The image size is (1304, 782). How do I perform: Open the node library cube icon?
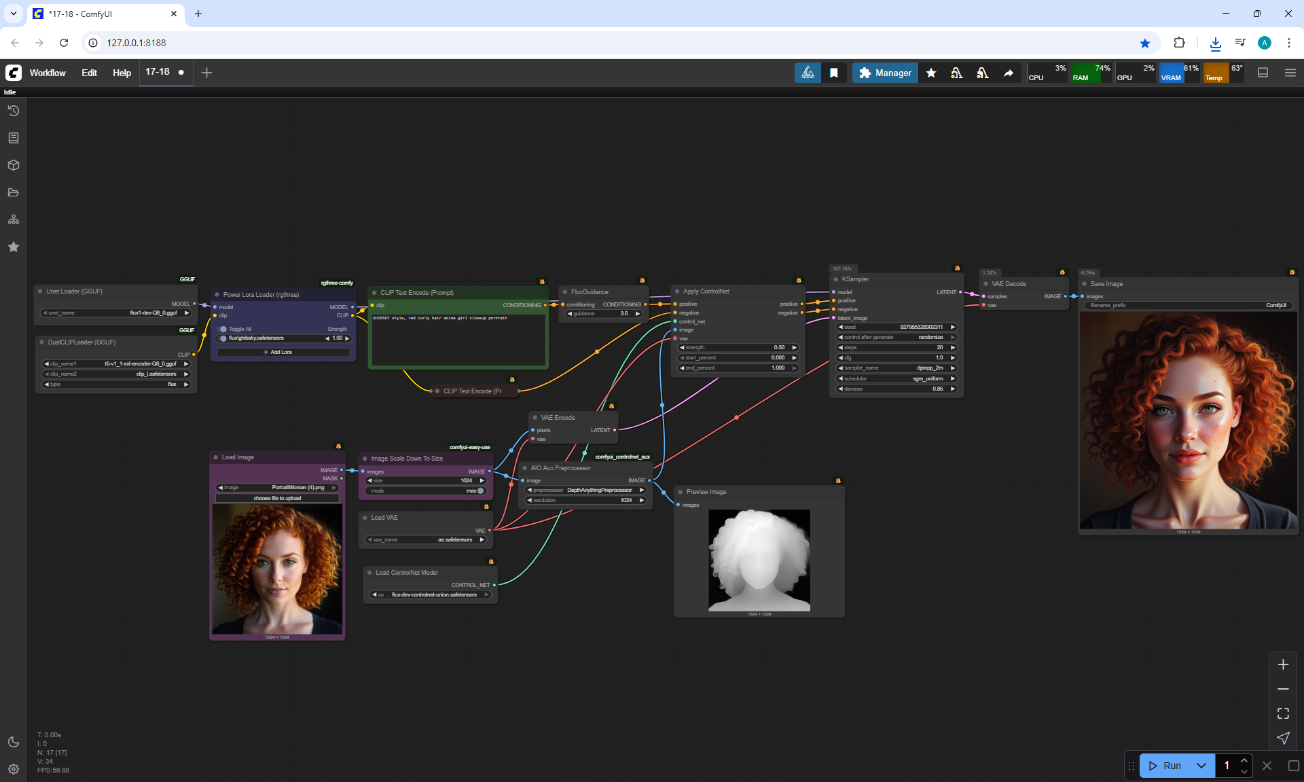pyautogui.click(x=13, y=165)
